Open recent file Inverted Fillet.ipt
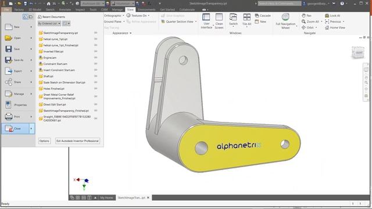 coord(53,52)
